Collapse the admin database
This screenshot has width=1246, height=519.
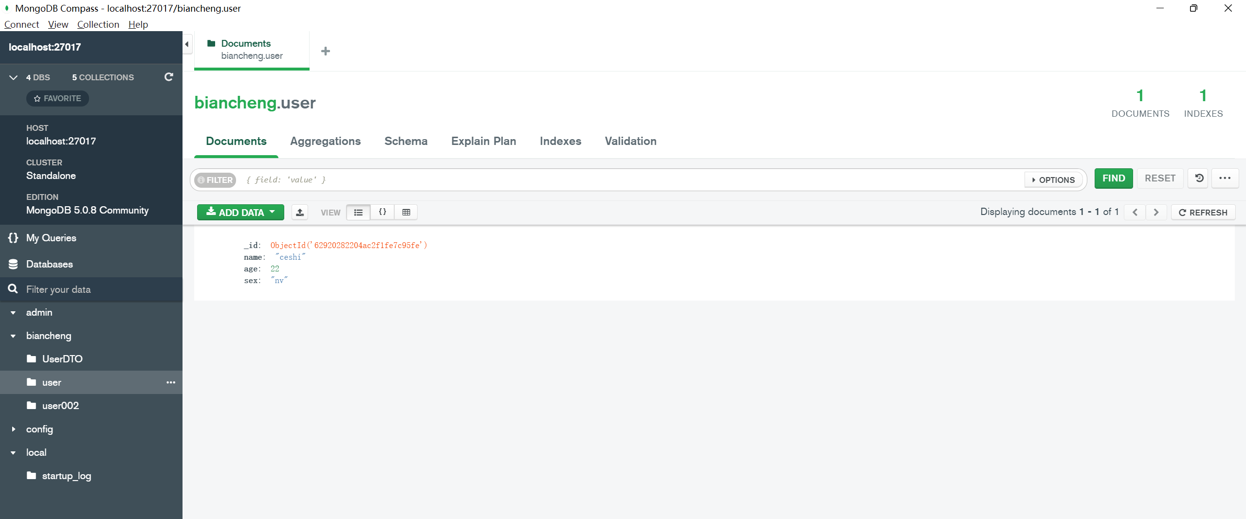click(x=13, y=313)
